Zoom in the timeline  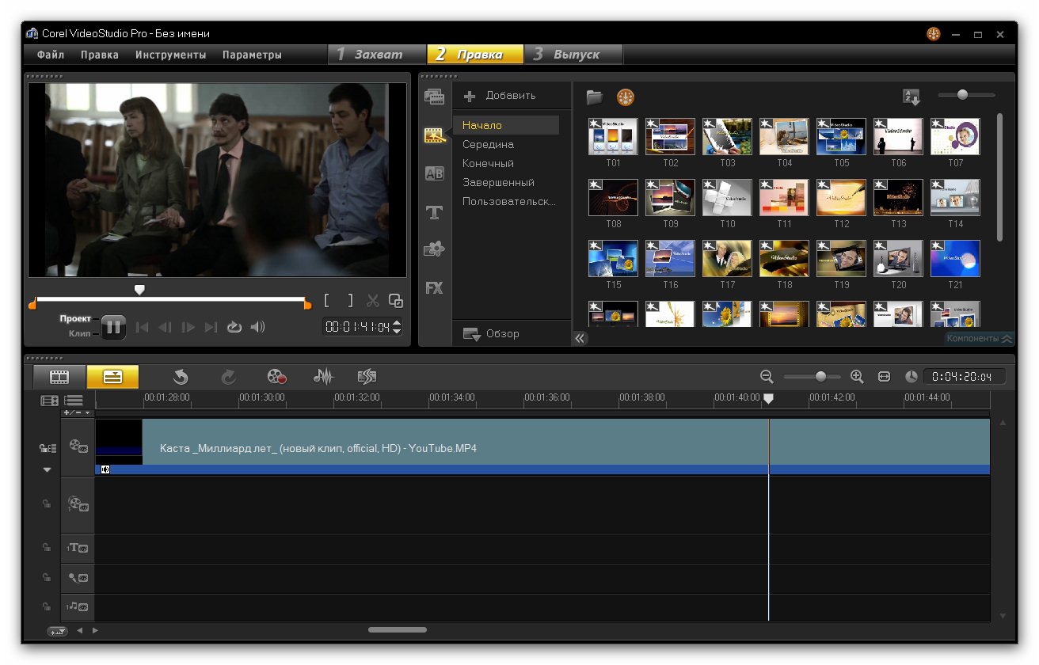(857, 377)
